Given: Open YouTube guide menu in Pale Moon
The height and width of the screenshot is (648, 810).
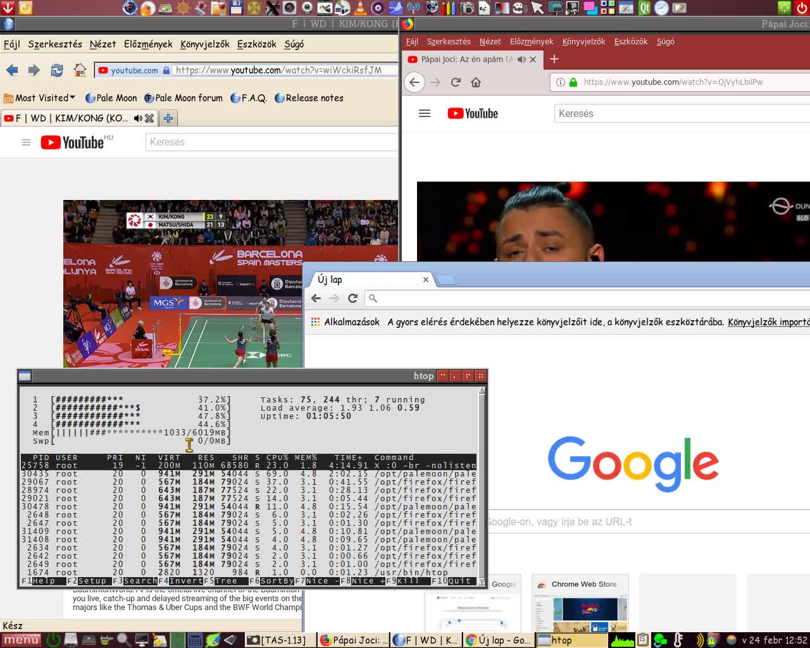Looking at the screenshot, I should [26, 142].
